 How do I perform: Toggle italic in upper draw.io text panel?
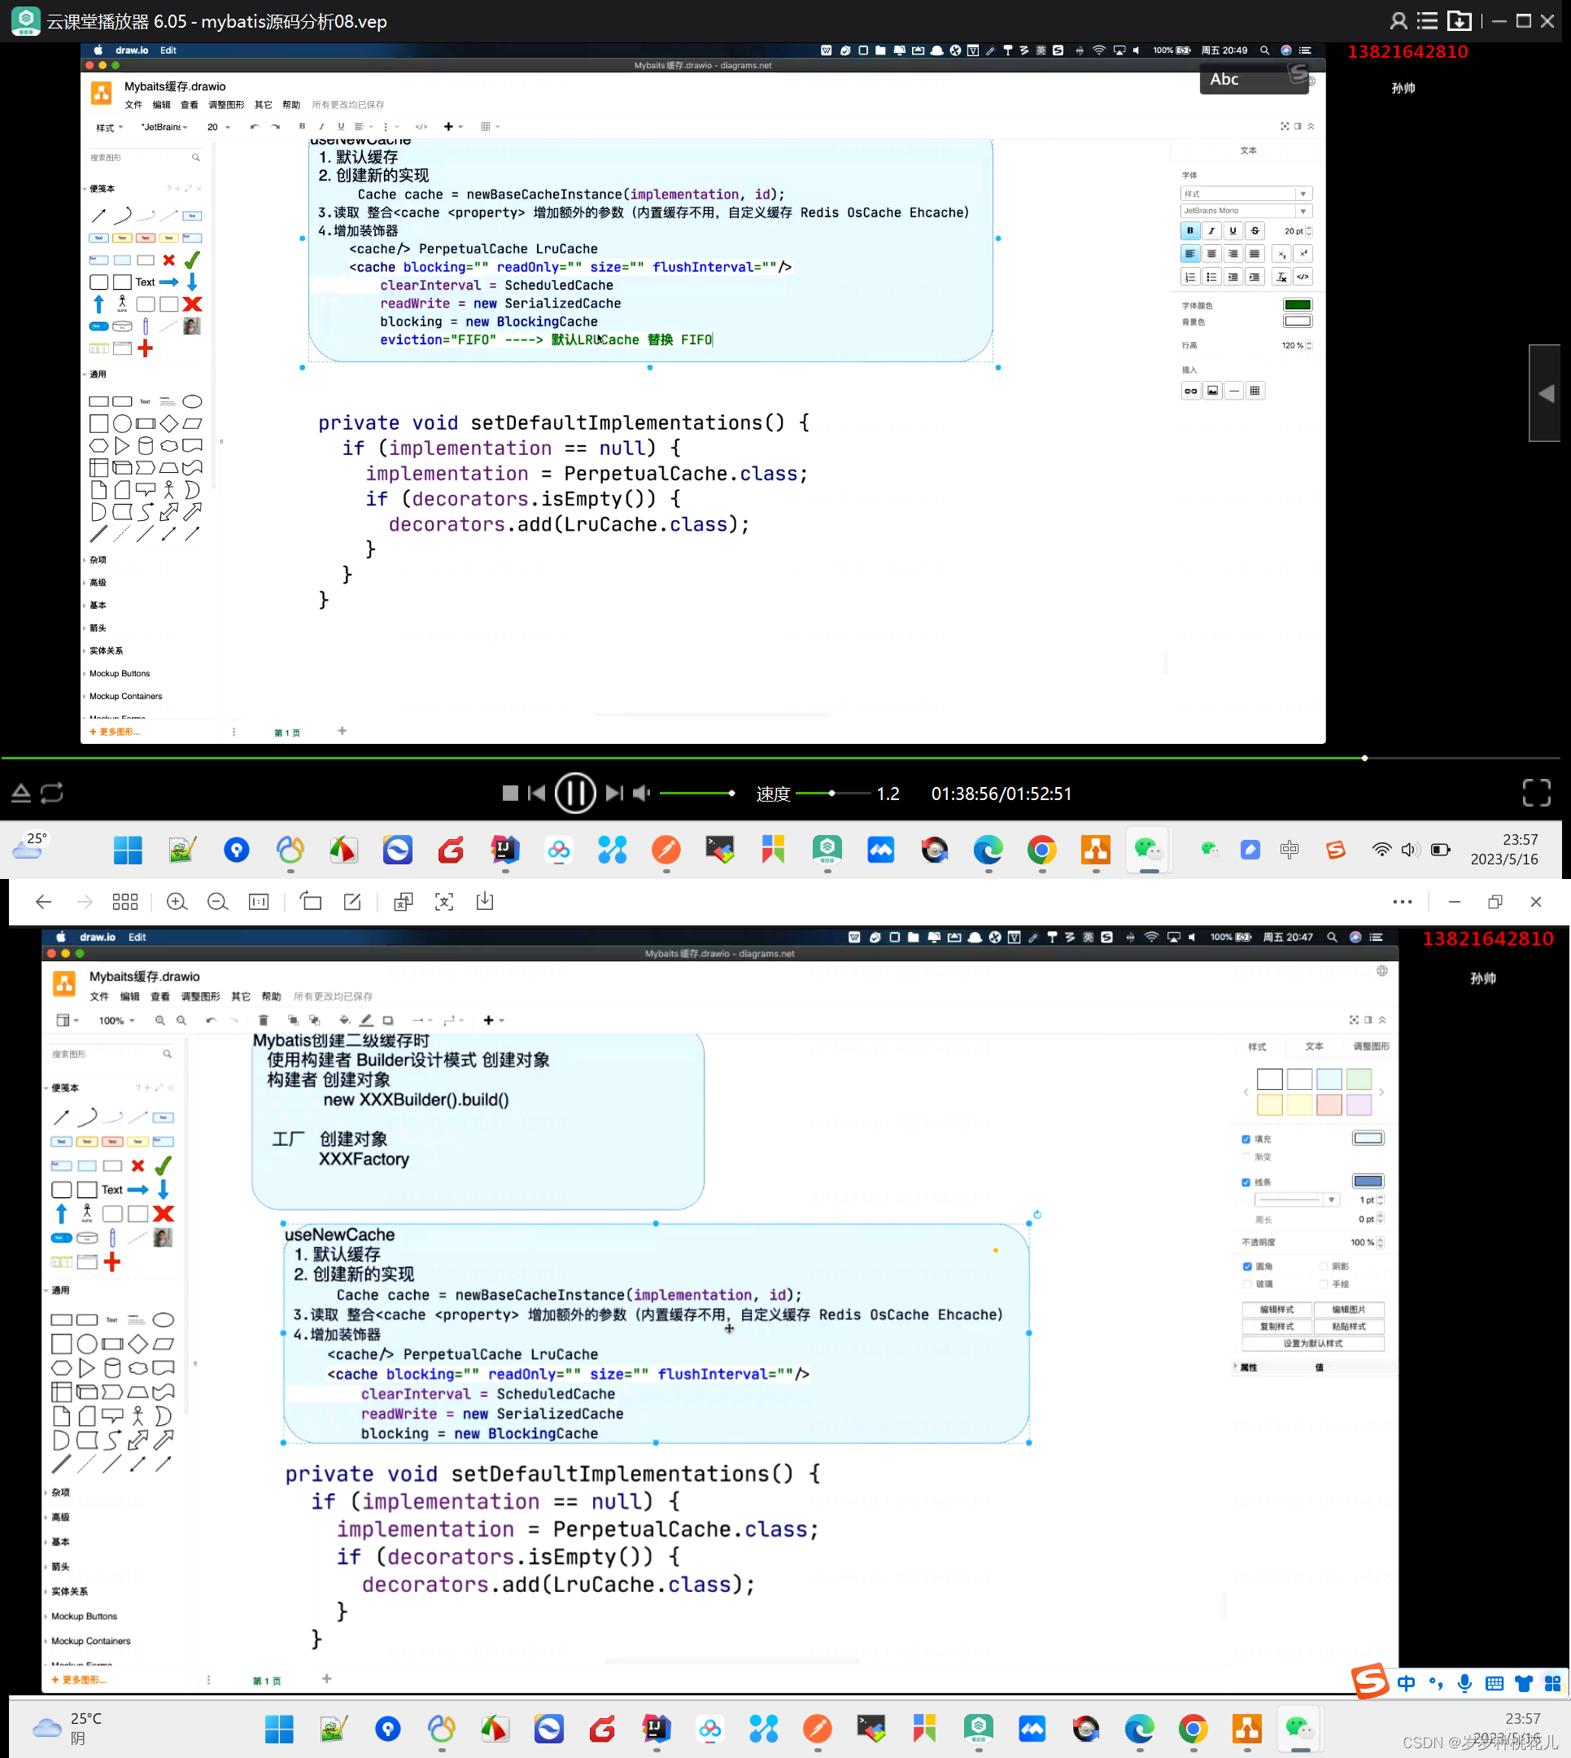1212,230
